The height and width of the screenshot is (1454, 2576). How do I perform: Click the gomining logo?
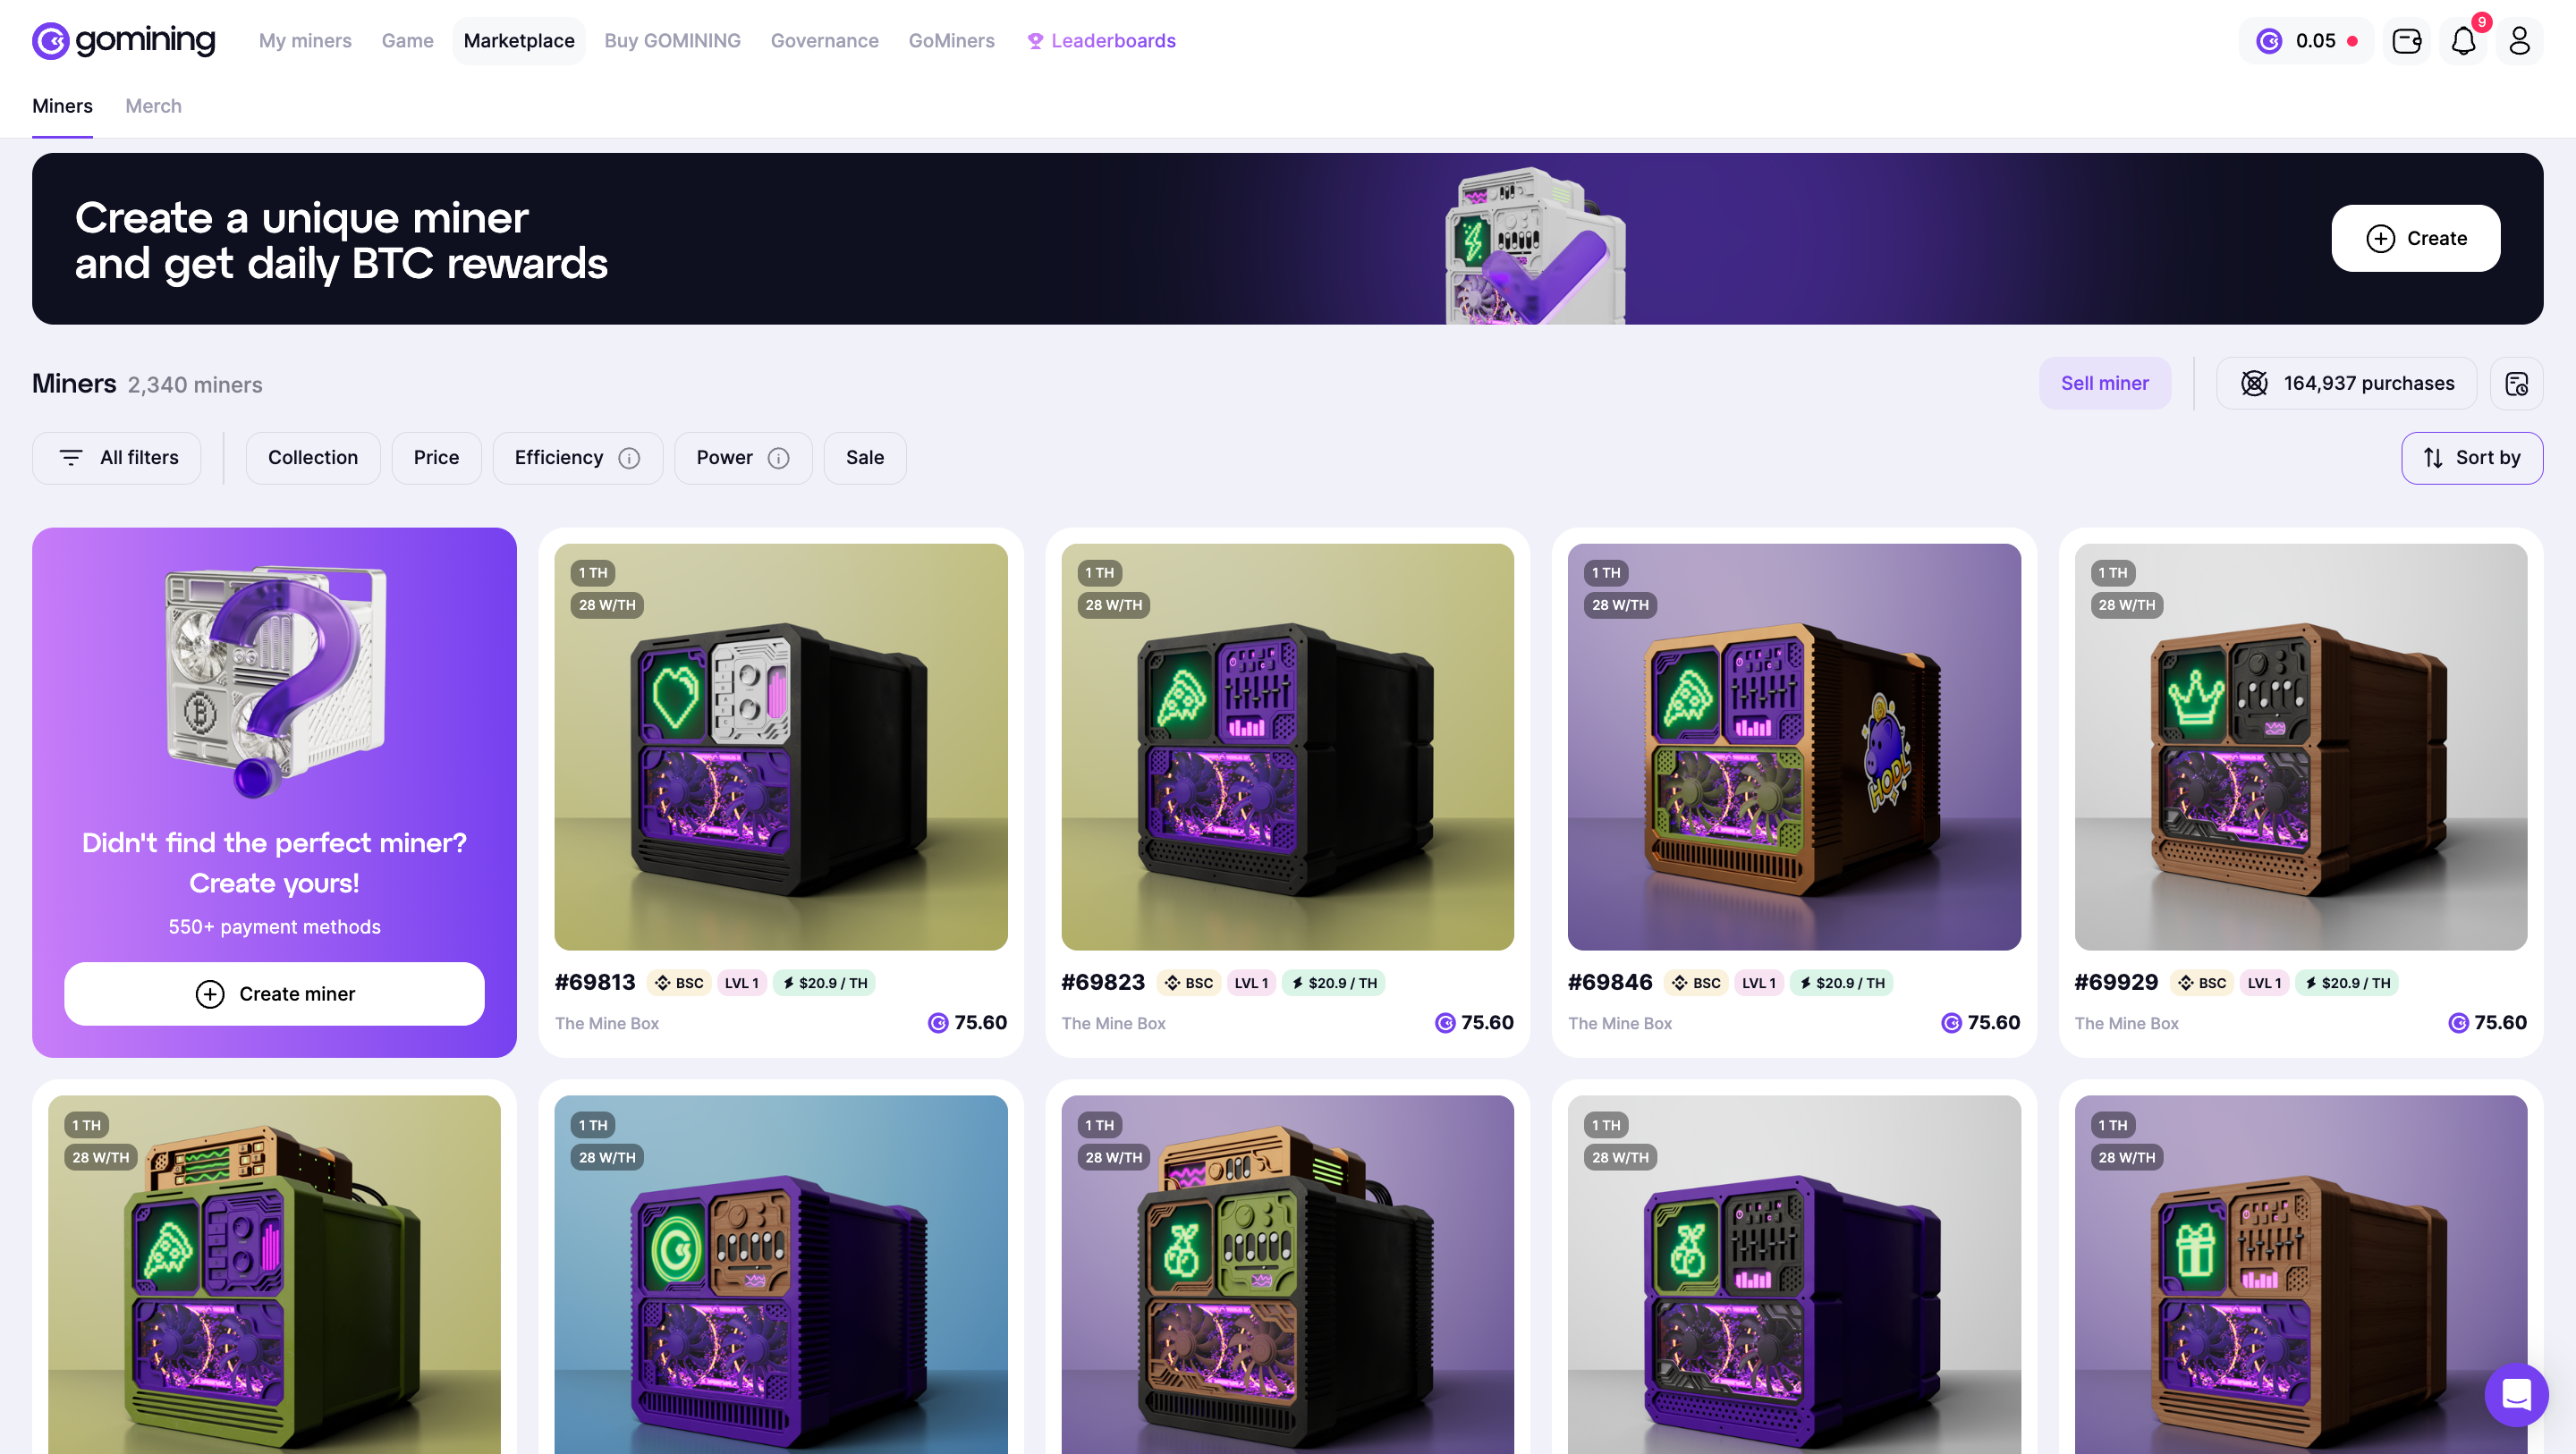pos(124,41)
